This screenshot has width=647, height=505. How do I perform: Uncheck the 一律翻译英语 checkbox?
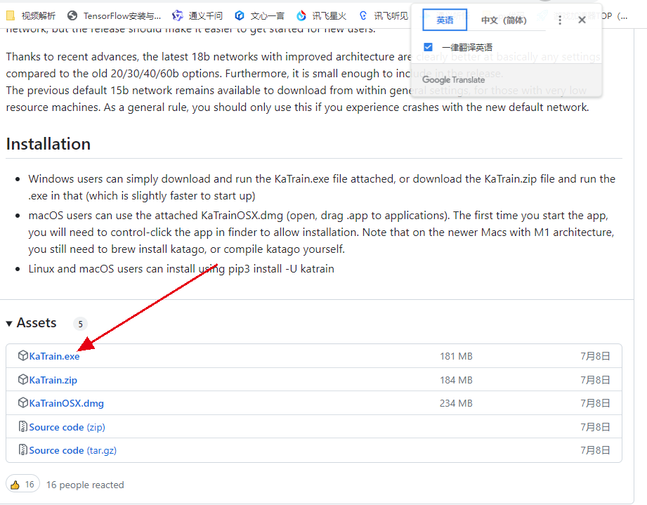pyautogui.click(x=428, y=47)
